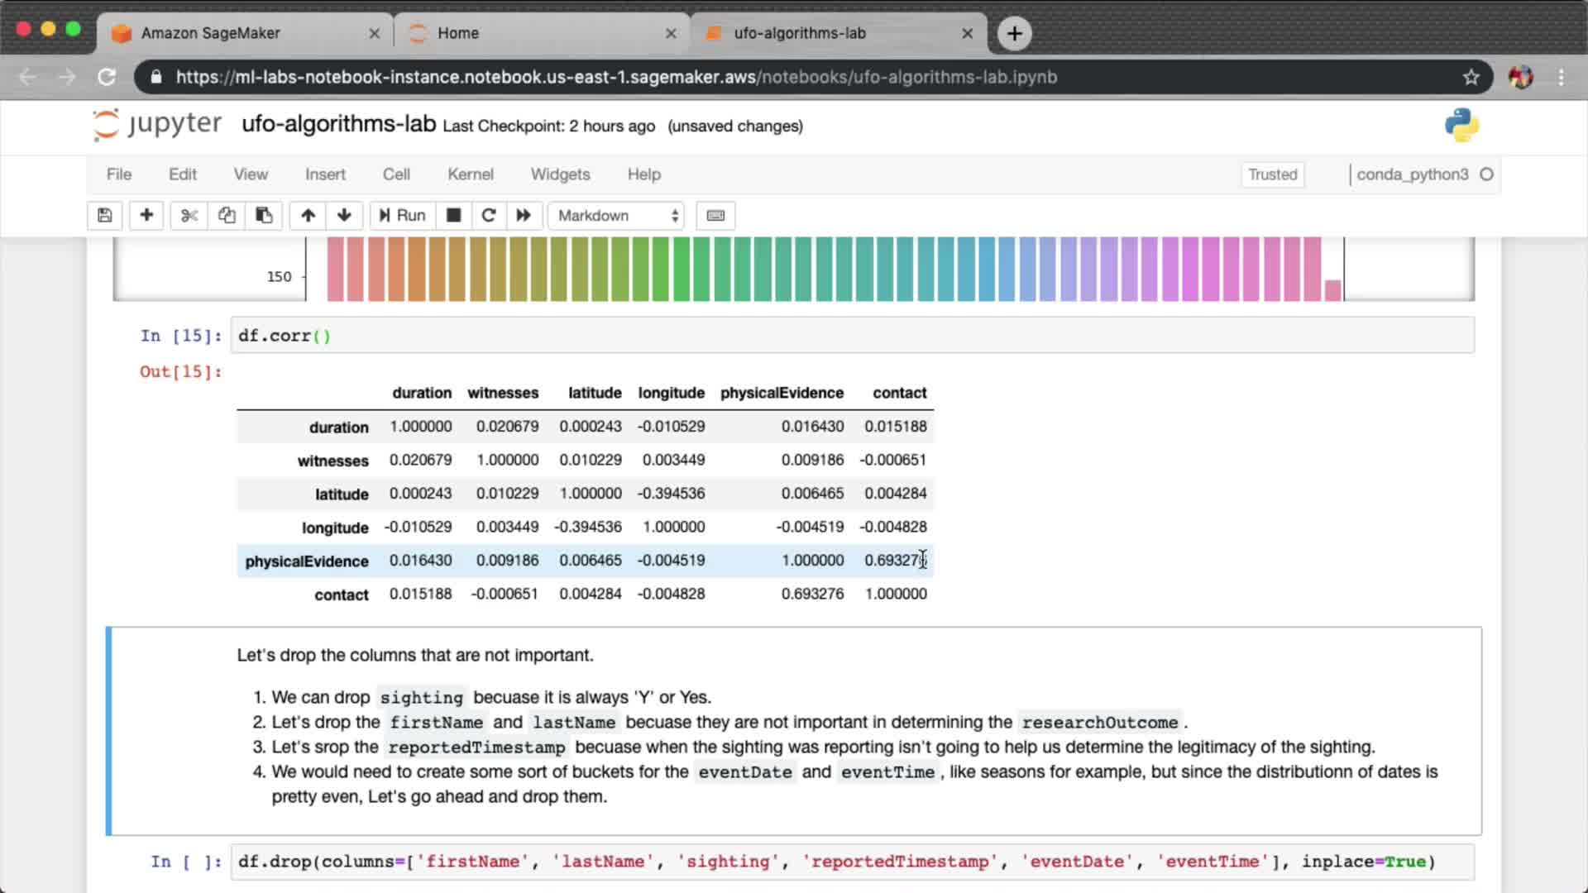This screenshot has width=1588, height=893.
Task: Bookmark page with the star icon
Action: tap(1471, 77)
